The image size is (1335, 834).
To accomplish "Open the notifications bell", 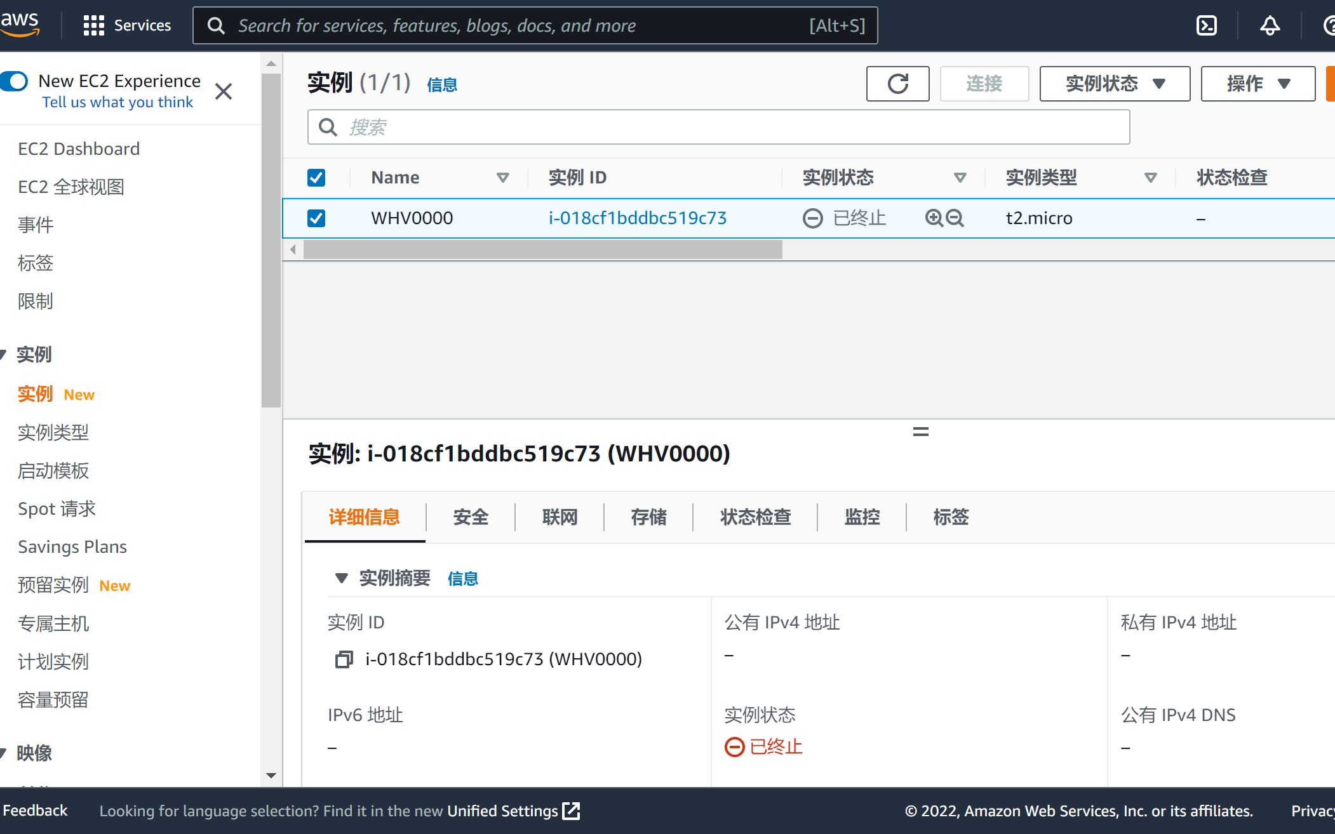I will 1270,25.
